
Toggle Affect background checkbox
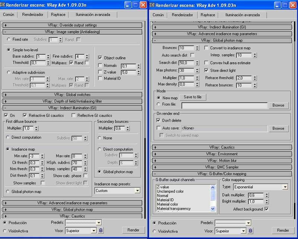267,209
